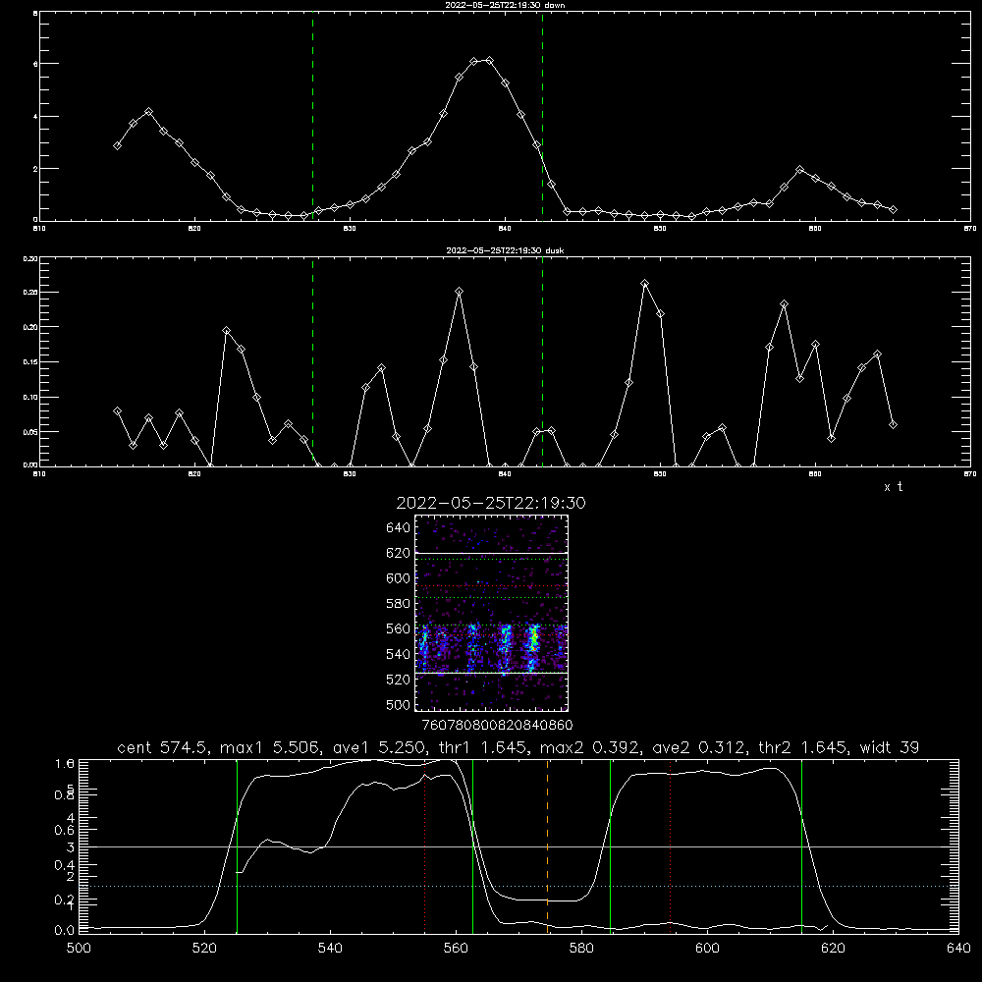Viewport: 982px width, 982px height.
Task: Select the green vertical line at 525
Action: click(237, 846)
